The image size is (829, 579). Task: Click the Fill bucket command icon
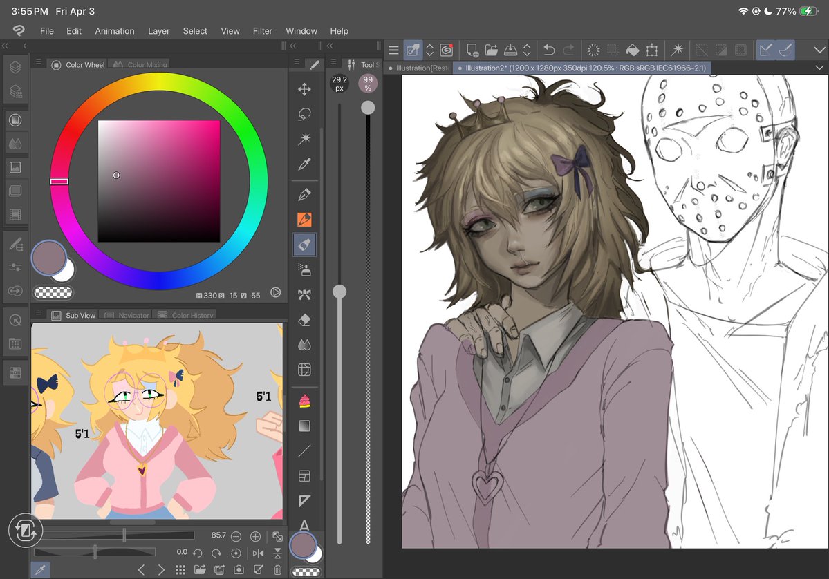pyautogui.click(x=633, y=50)
